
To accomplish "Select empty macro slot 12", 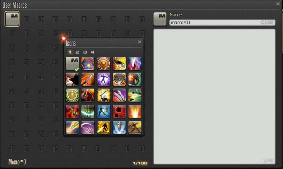I will (41, 34).
